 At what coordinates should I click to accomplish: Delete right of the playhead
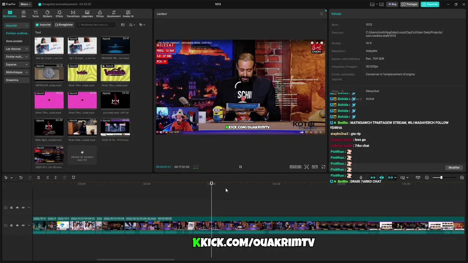tap(56, 178)
